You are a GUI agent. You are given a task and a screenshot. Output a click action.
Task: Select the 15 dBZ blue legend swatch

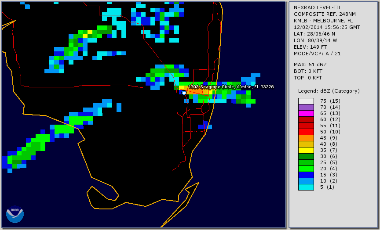(306, 175)
